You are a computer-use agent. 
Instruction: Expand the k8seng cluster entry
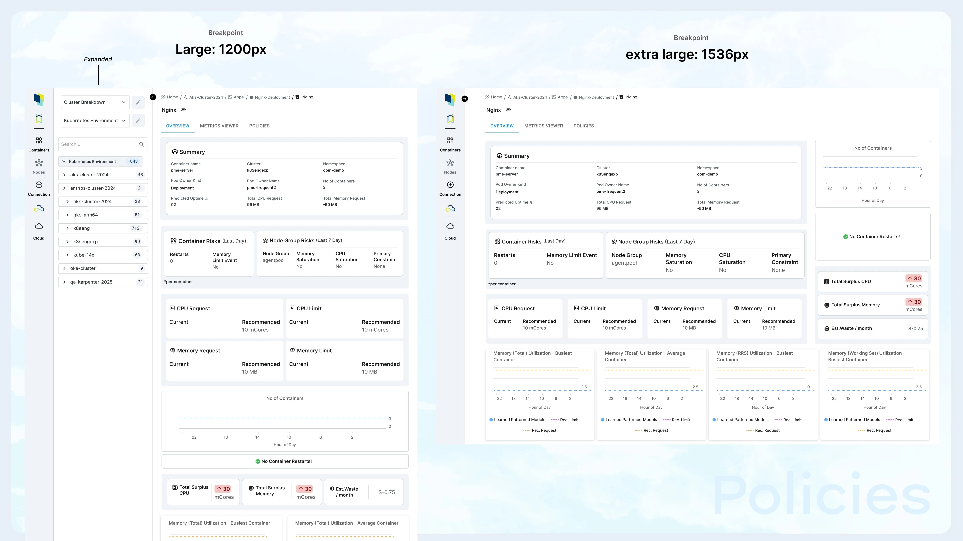(x=68, y=228)
